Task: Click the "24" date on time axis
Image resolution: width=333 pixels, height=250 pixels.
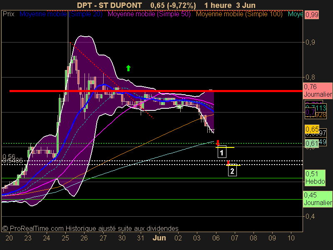Action: [47, 238]
